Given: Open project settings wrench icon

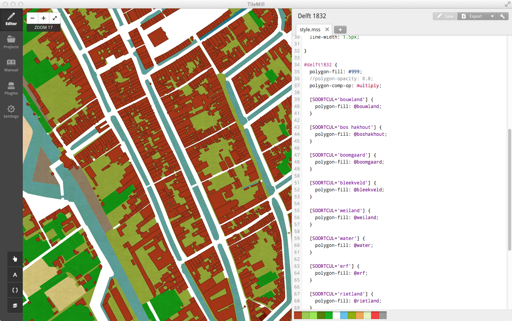Looking at the screenshot, I should tap(502, 16).
